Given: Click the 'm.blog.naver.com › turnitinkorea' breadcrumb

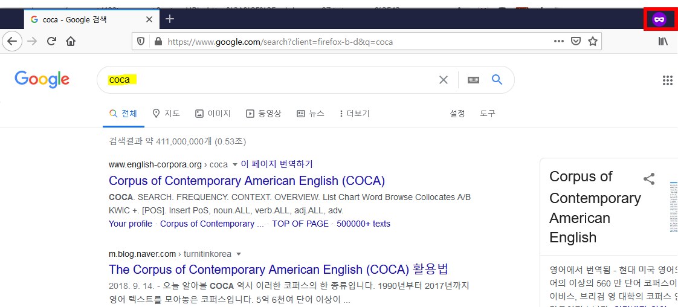Looking at the screenshot, I should pyautogui.click(x=170, y=254).
